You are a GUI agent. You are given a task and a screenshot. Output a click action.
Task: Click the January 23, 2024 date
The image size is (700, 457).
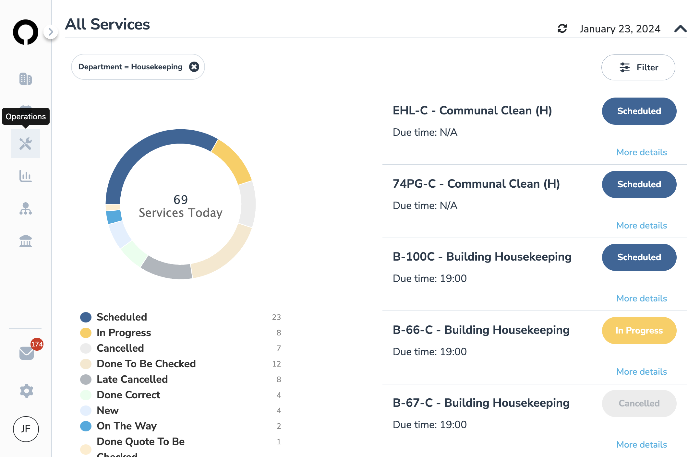point(620,29)
